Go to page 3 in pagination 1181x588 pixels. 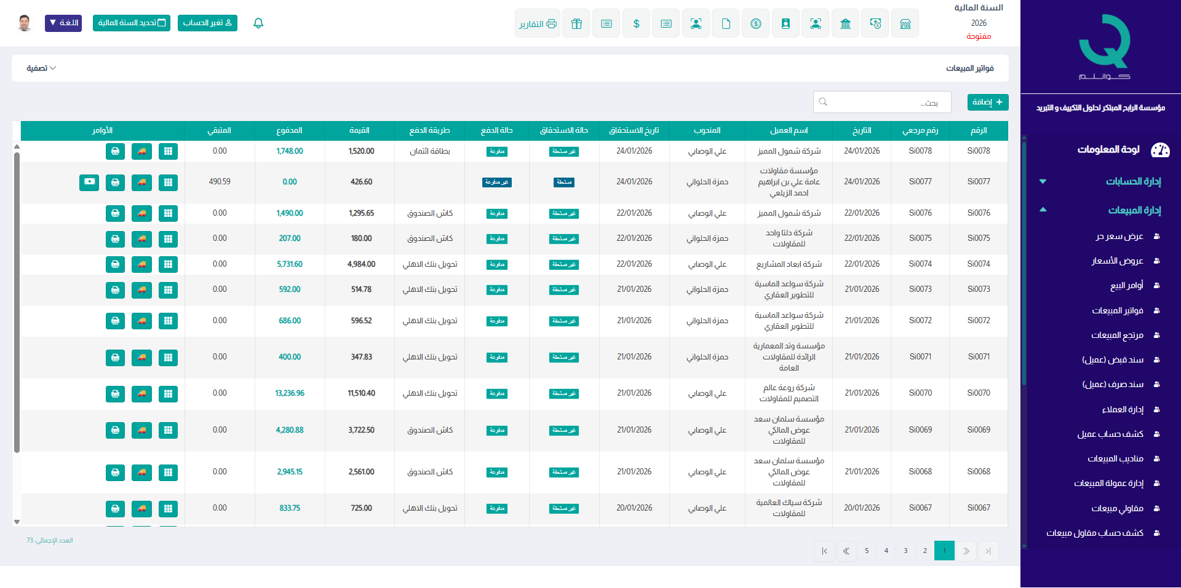tap(905, 551)
